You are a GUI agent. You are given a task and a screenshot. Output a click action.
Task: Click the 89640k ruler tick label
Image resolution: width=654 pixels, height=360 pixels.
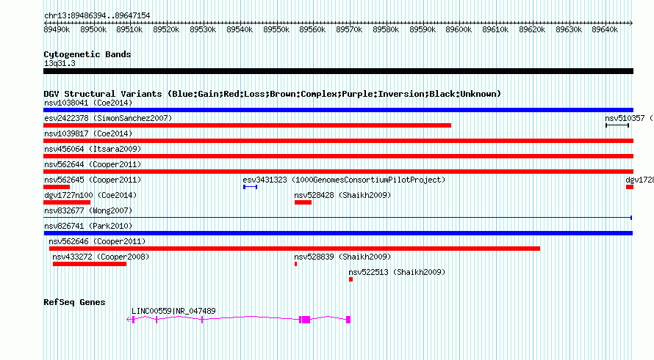pos(605,30)
